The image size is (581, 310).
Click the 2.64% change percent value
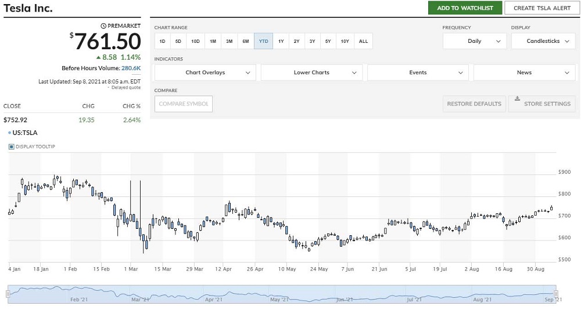pos(131,120)
